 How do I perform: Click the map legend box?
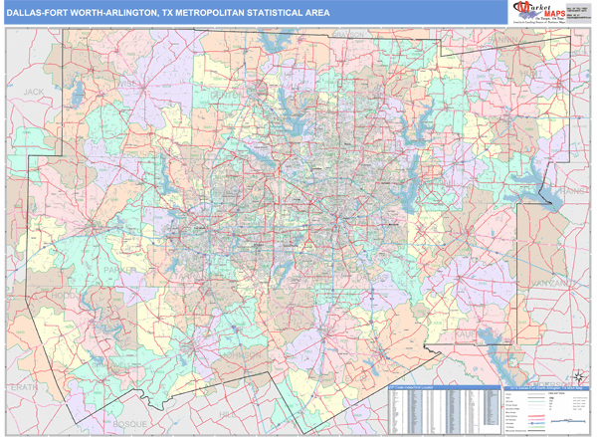546,409
